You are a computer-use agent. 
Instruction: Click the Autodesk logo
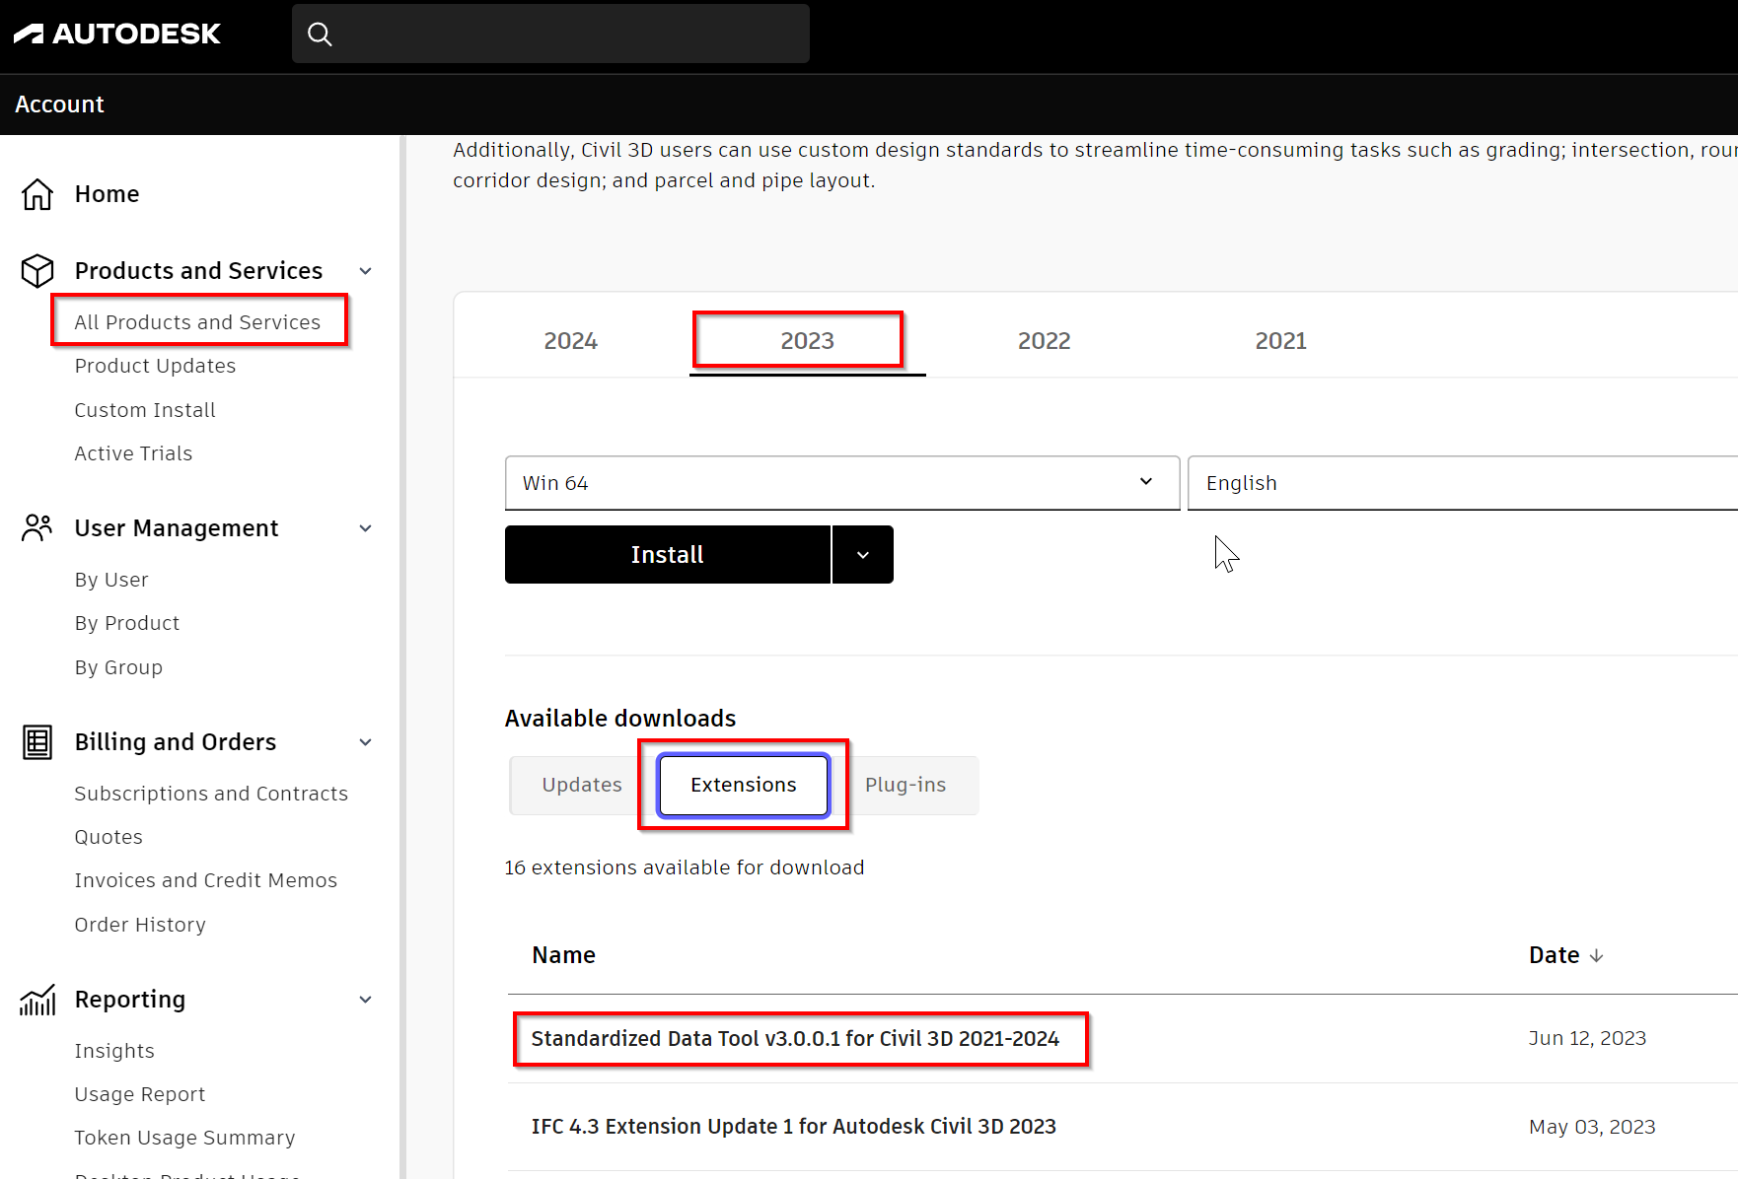(x=115, y=33)
